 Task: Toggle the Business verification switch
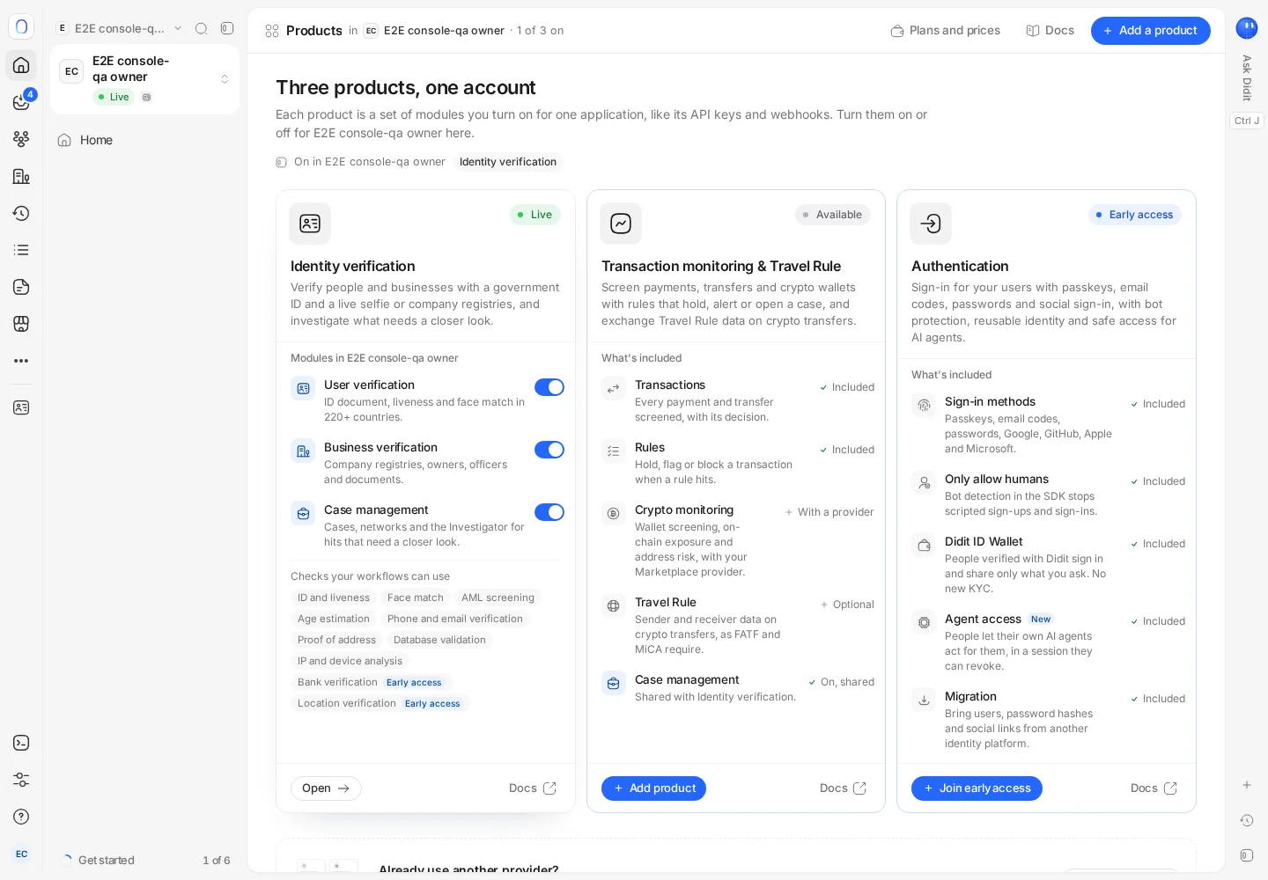coord(549,450)
